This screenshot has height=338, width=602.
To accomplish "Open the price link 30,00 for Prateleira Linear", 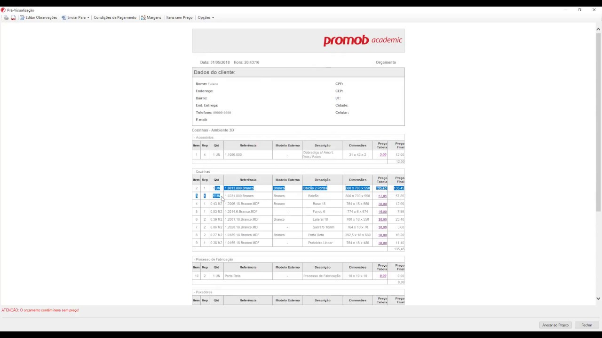I will [382, 243].
